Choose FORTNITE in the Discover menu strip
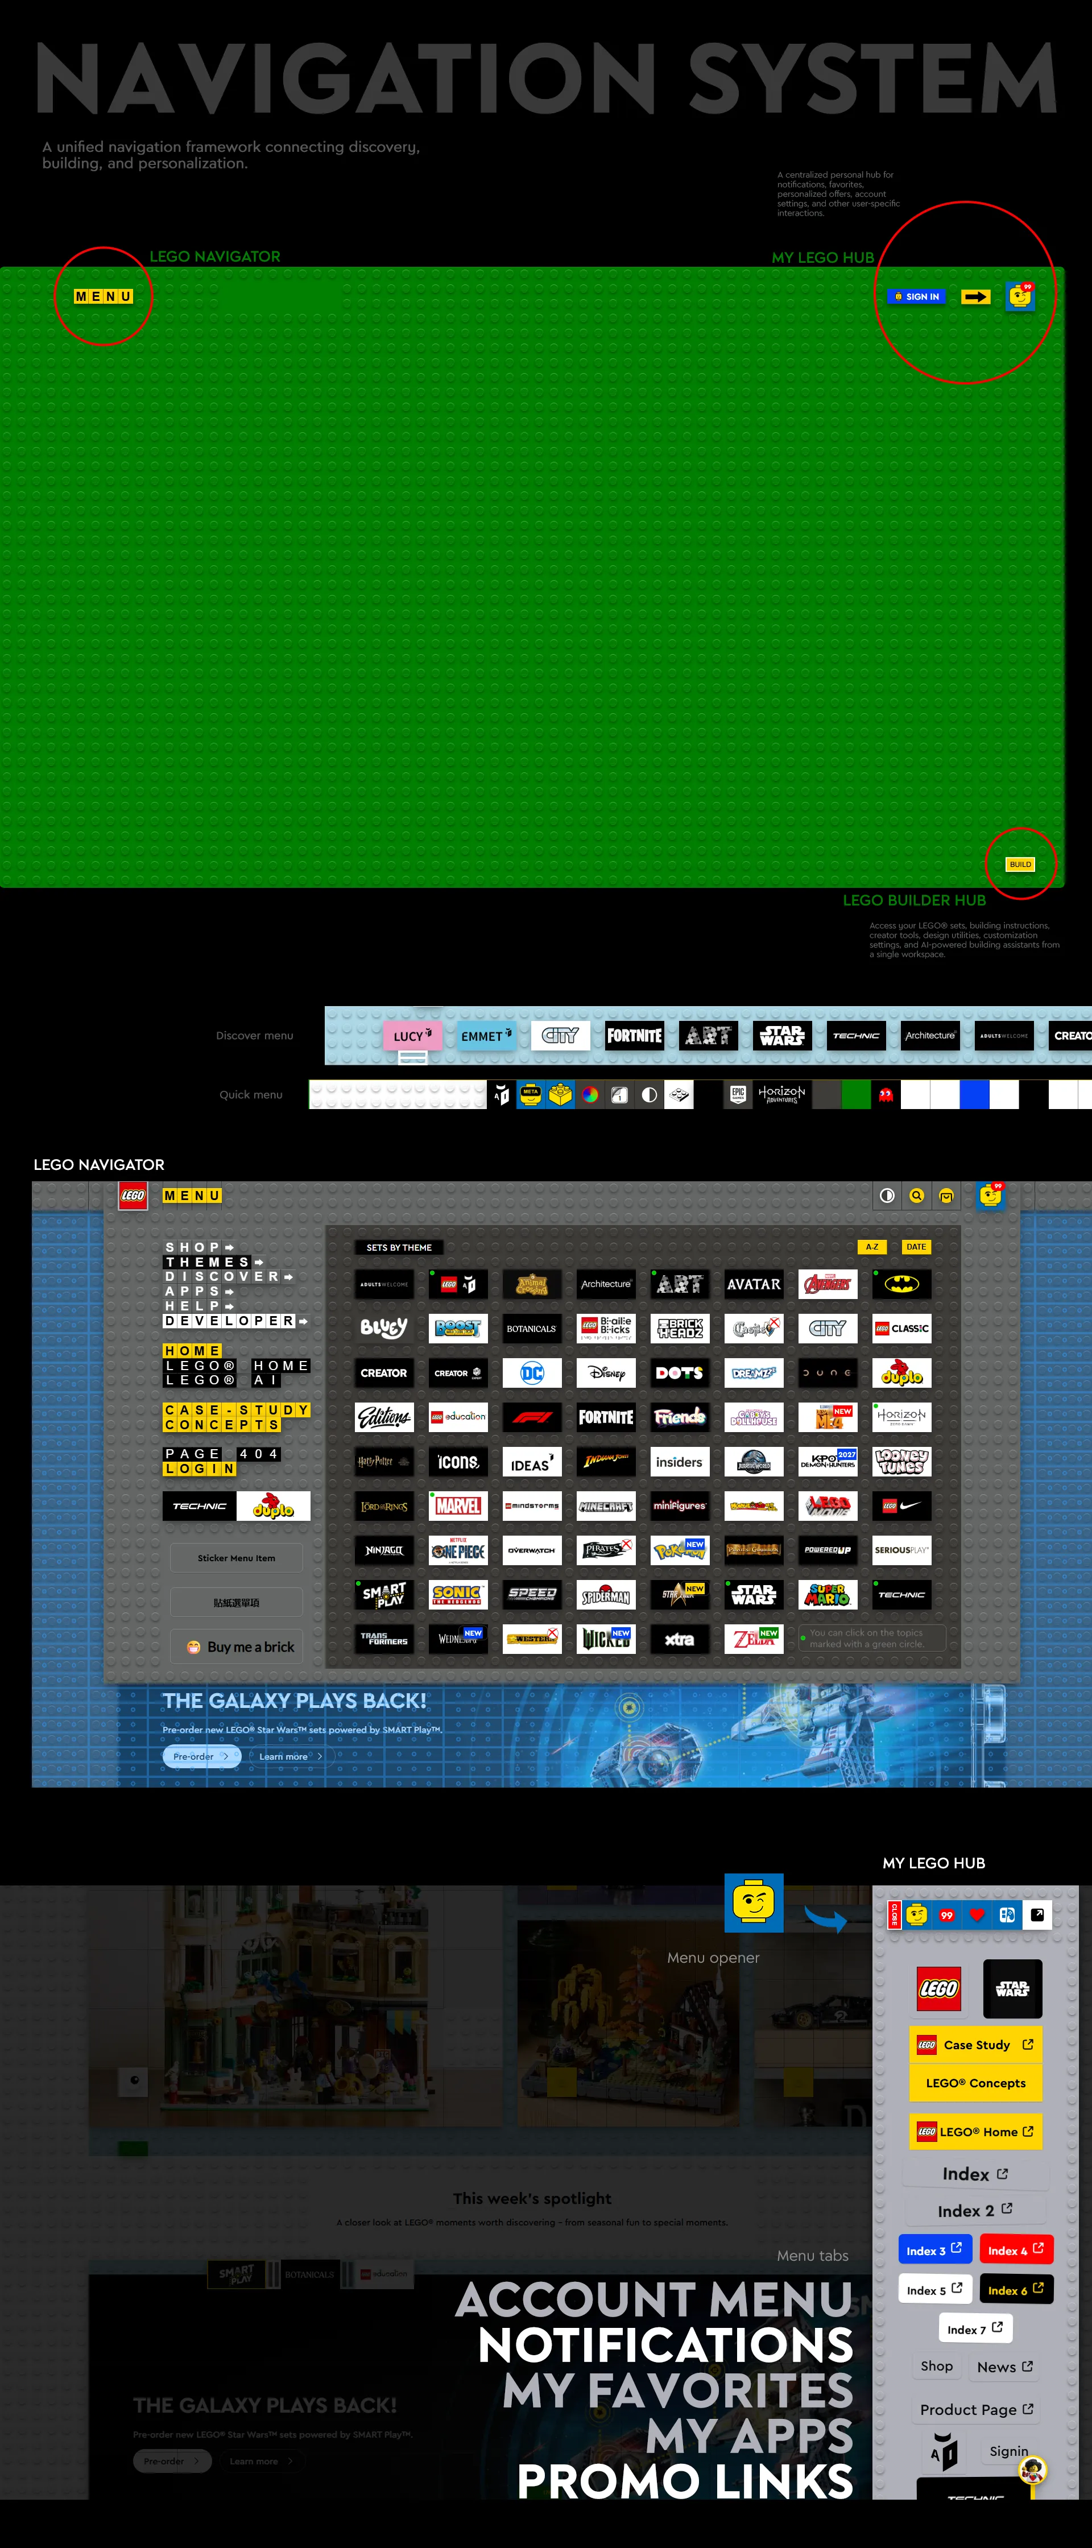1092x2548 pixels. coord(634,1036)
